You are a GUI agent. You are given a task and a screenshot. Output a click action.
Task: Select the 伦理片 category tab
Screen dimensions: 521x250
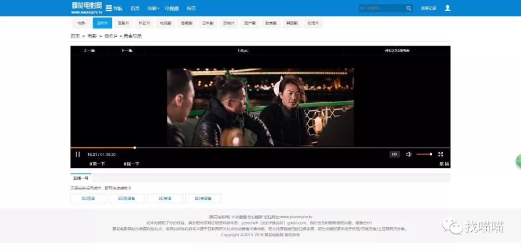(313, 23)
